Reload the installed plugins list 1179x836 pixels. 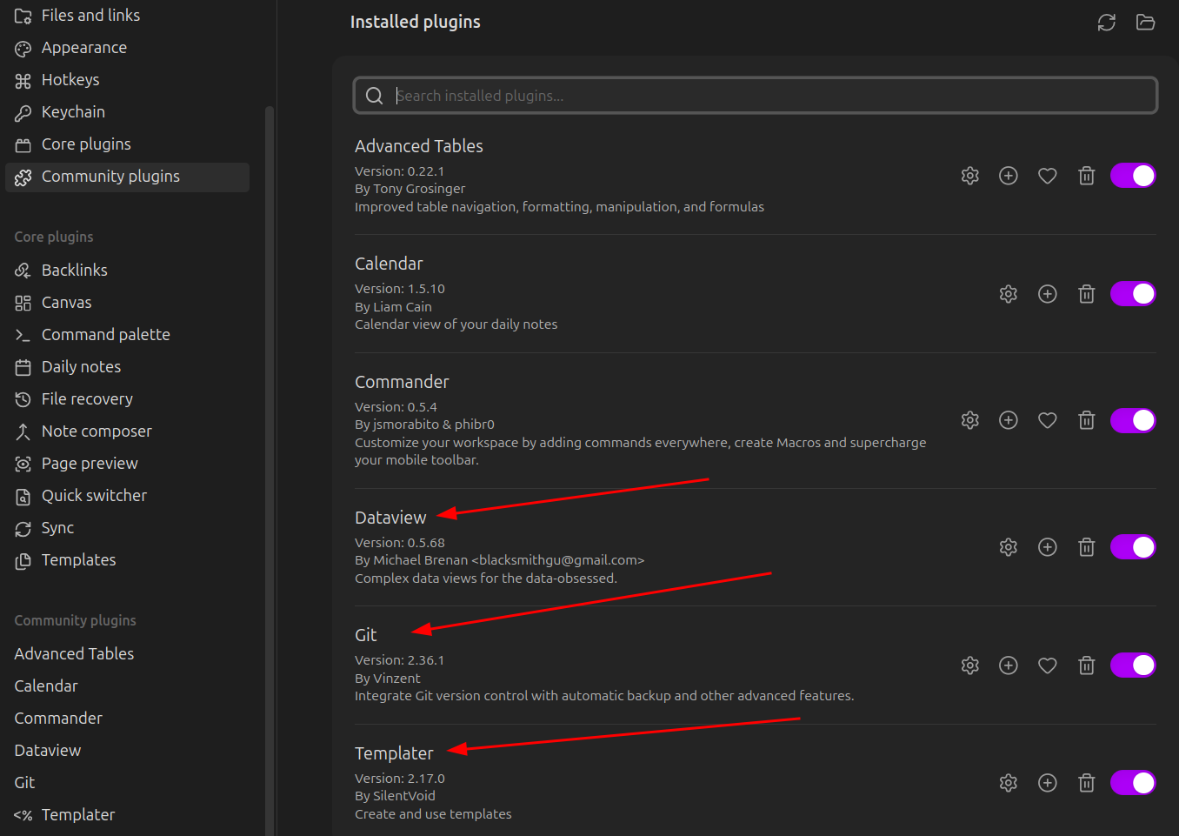pos(1106,23)
